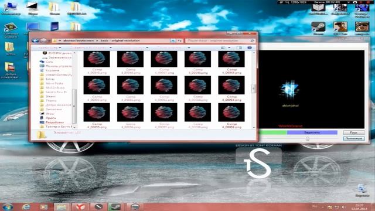Click the volume speaker icon in tray
375x211 pixels.
[343, 207]
